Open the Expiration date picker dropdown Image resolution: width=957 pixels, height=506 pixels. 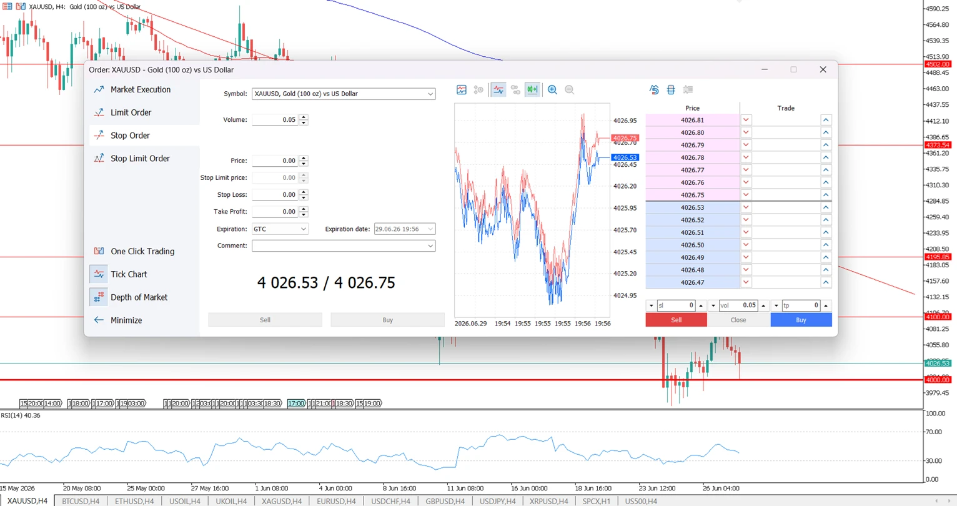tap(430, 229)
